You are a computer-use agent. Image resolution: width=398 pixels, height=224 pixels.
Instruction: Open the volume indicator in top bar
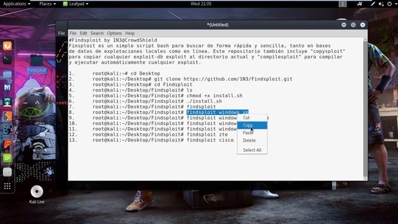coord(381,4)
